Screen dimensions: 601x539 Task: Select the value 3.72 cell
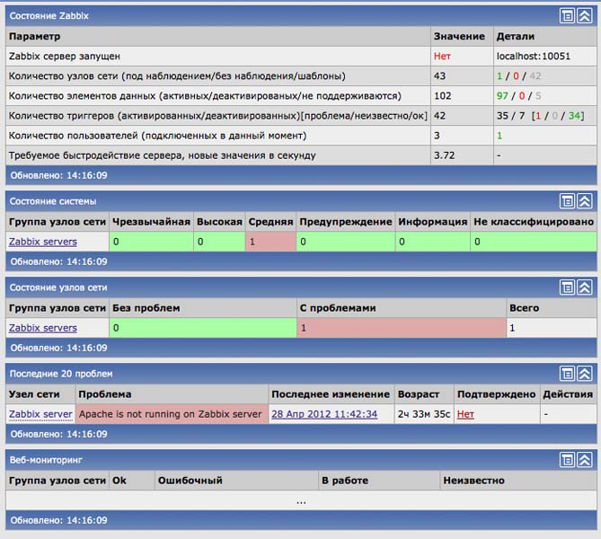coord(462,155)
